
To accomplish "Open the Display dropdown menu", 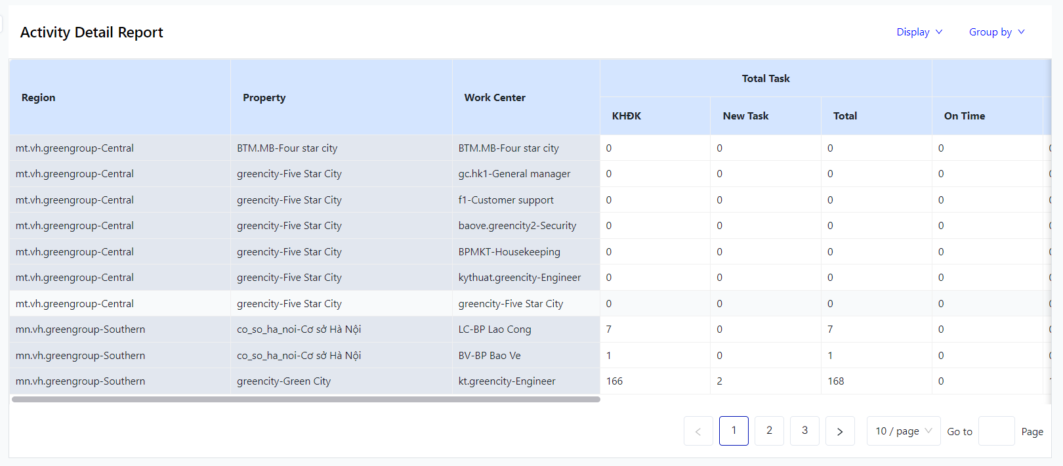I will (919, 32).
